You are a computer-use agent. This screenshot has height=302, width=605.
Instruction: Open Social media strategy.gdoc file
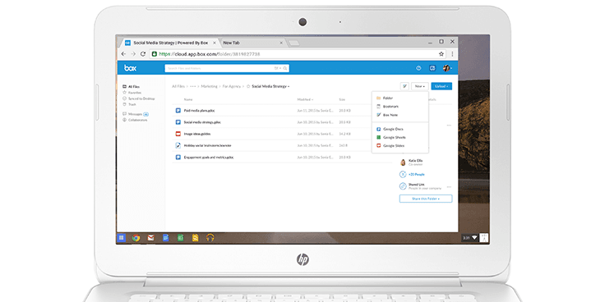pos(202,122)
